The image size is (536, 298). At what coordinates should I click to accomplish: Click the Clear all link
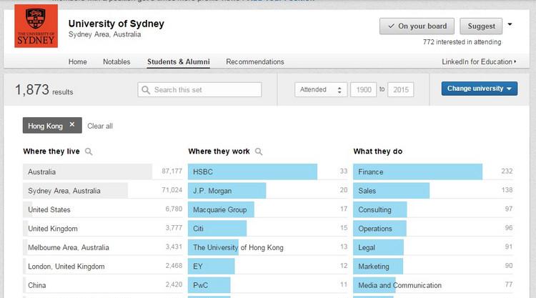(100, 126)
